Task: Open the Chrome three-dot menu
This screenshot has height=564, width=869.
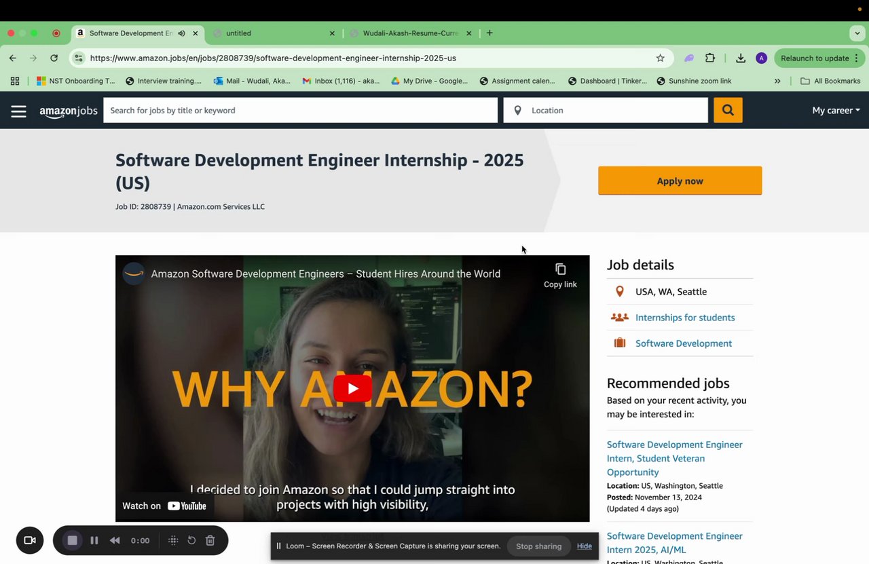Action: click(857, 58)
